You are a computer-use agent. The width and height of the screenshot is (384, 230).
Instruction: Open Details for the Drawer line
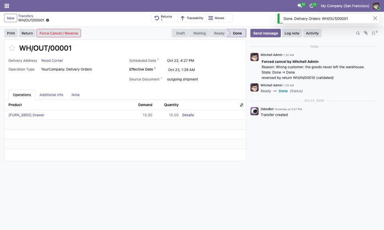click(188, 115)
